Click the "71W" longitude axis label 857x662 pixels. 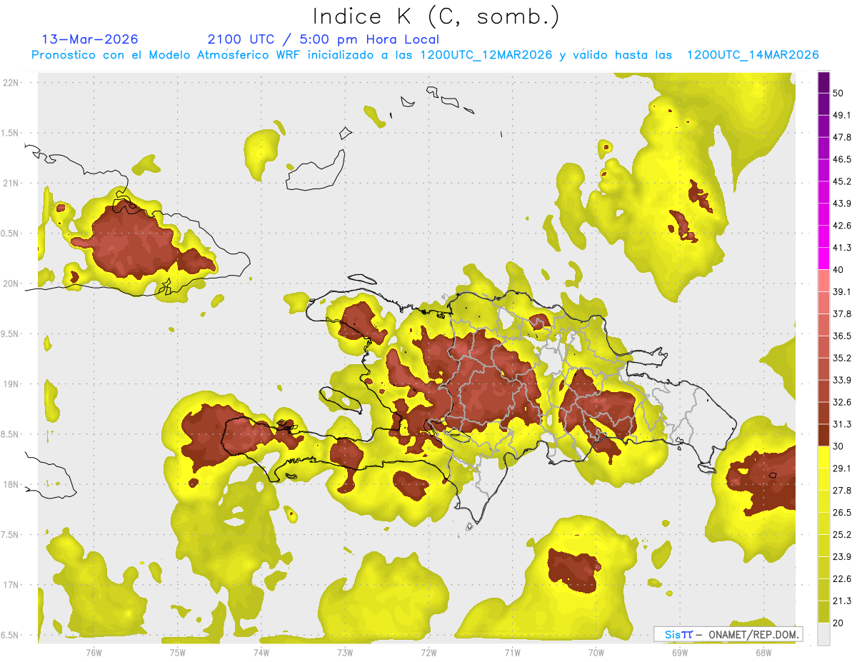click(512, 653)
